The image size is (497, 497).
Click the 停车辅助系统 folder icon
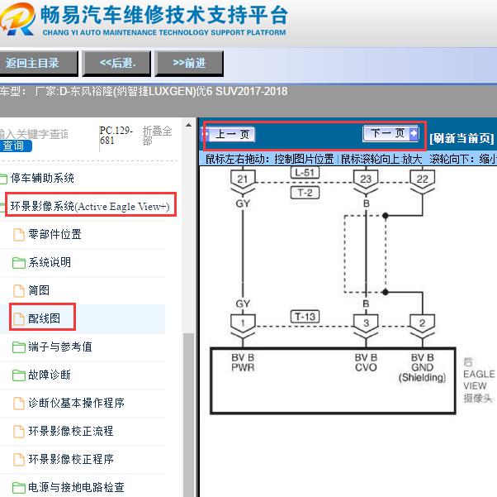[3, 179]
